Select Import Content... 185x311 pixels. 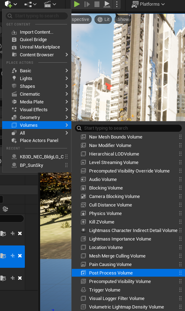point(37,32)
